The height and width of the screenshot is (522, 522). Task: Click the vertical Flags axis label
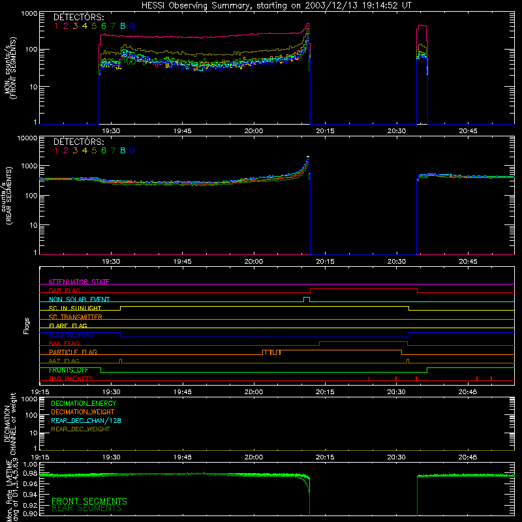[27, 326]
